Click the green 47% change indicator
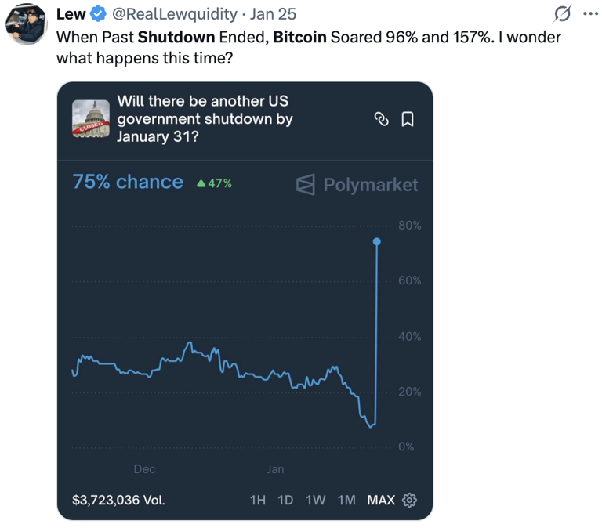 tap(214, 183)
